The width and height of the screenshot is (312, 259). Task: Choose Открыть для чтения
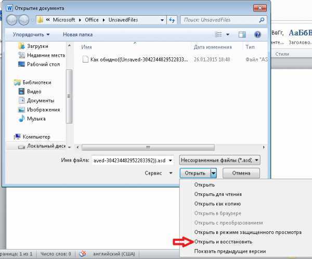pyautogui.click(x=218, y=194)
